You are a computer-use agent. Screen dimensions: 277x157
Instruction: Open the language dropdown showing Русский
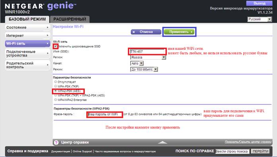[260, 19]
